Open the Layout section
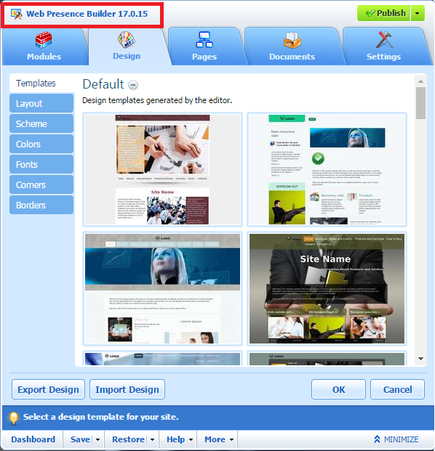Screen dimensions: 435x451 [x=41, y=103]
